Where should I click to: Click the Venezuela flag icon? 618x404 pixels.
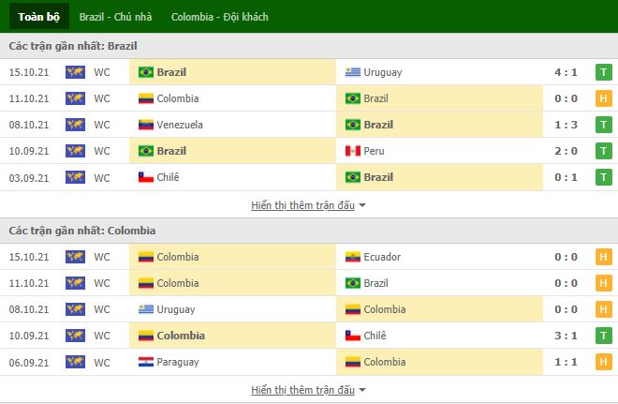point(146,125)
